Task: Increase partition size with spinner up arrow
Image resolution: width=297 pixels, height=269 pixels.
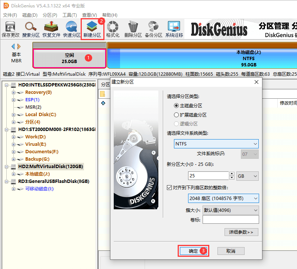Action: tap(232, 174)
